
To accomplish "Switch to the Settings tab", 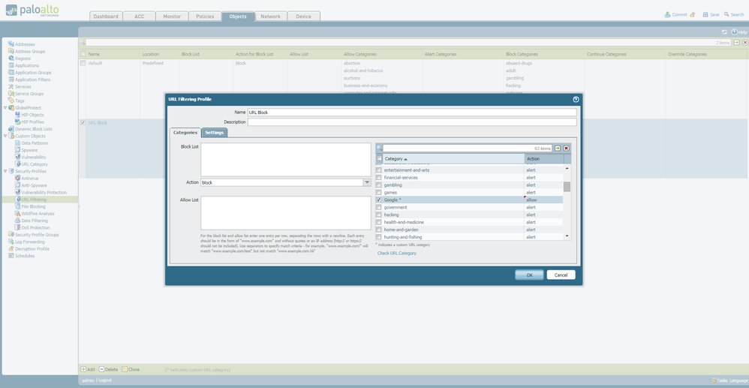I will click(215, 133).
